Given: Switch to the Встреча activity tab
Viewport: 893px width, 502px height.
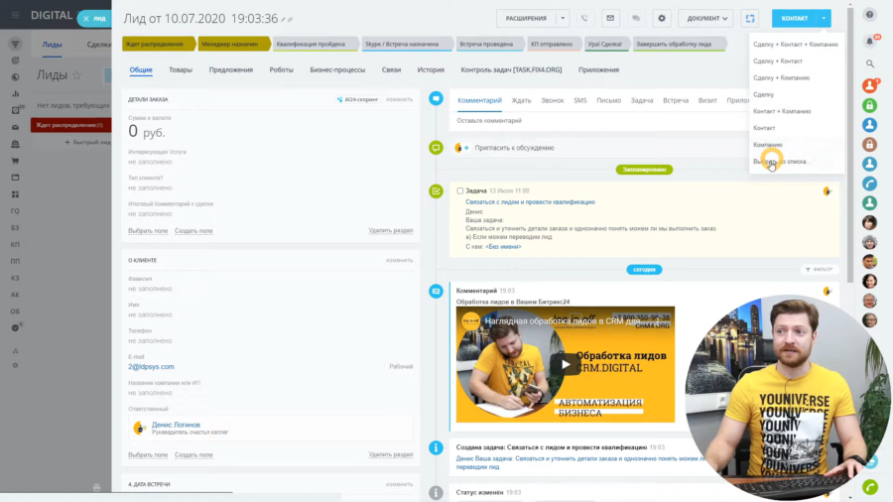Looking at the screenshot, I should (676, 101).
